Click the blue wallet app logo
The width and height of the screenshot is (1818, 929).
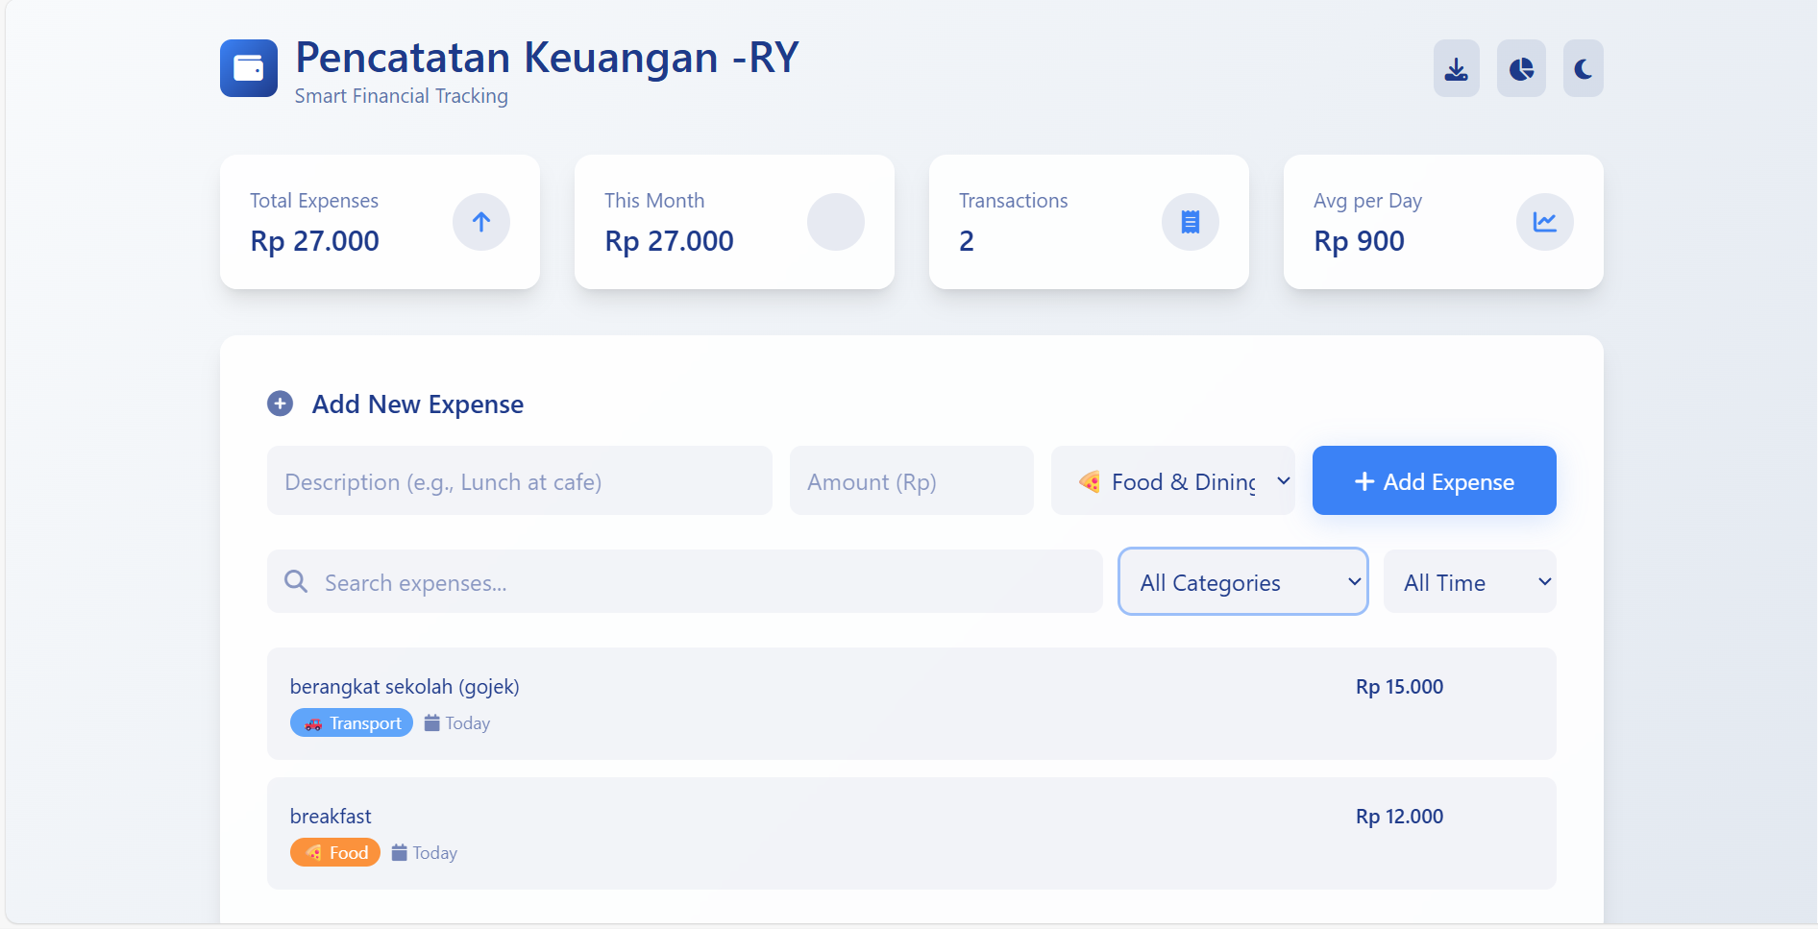click(249, 68)
